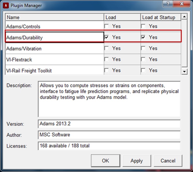The height and width of the screenshot is (172, 193).
Task: Enable Load for VI-Rail Freight Toolkit
Action: click(107, 70)
